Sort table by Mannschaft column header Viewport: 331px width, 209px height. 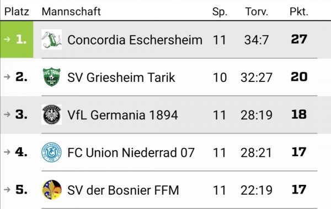pyautogui.click(x=71, y=12)
